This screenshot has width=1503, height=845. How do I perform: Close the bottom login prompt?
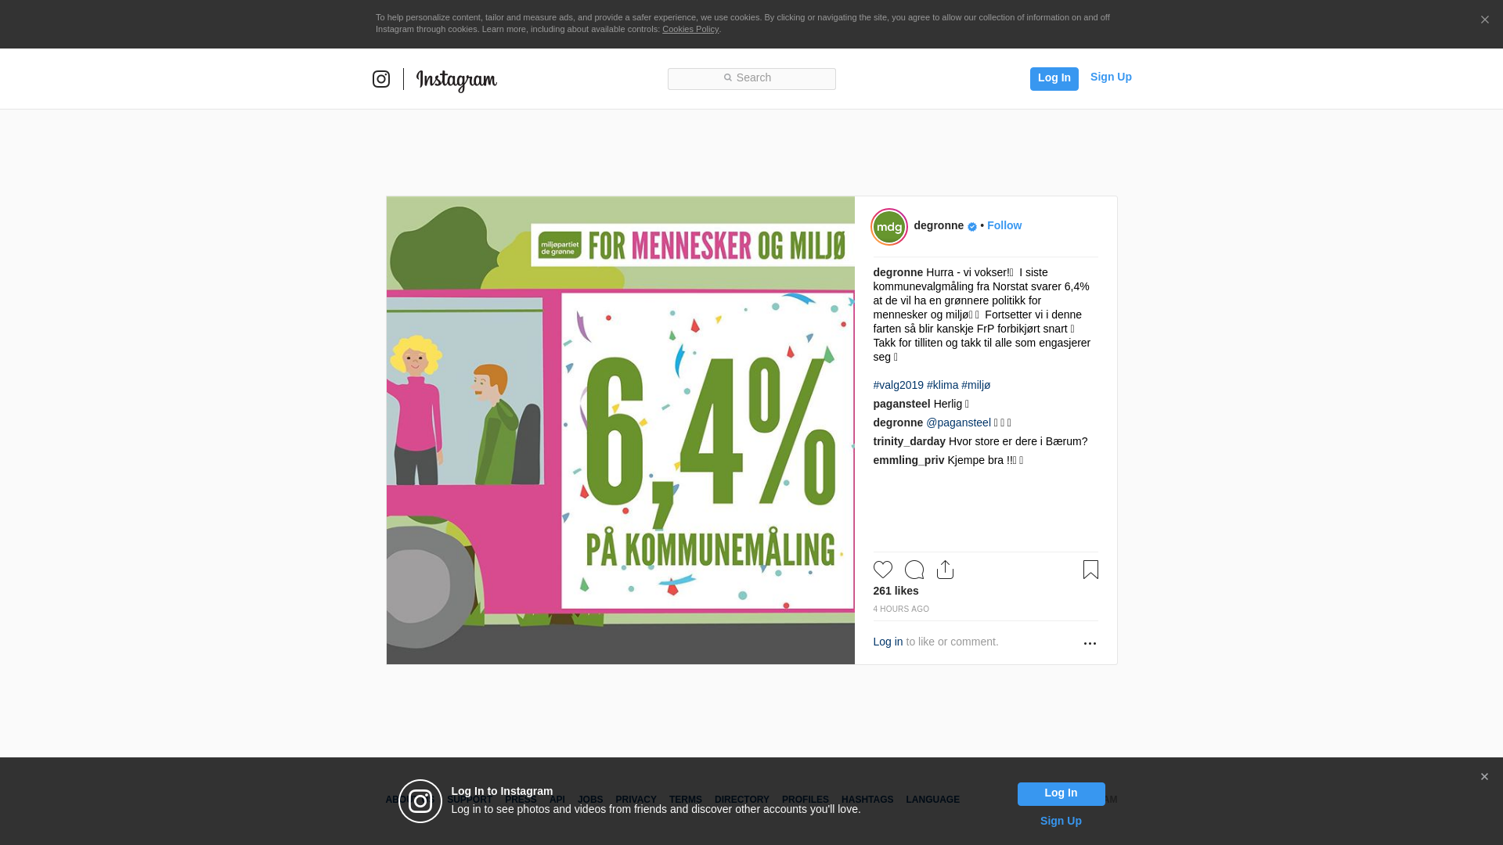point(1484,777)
